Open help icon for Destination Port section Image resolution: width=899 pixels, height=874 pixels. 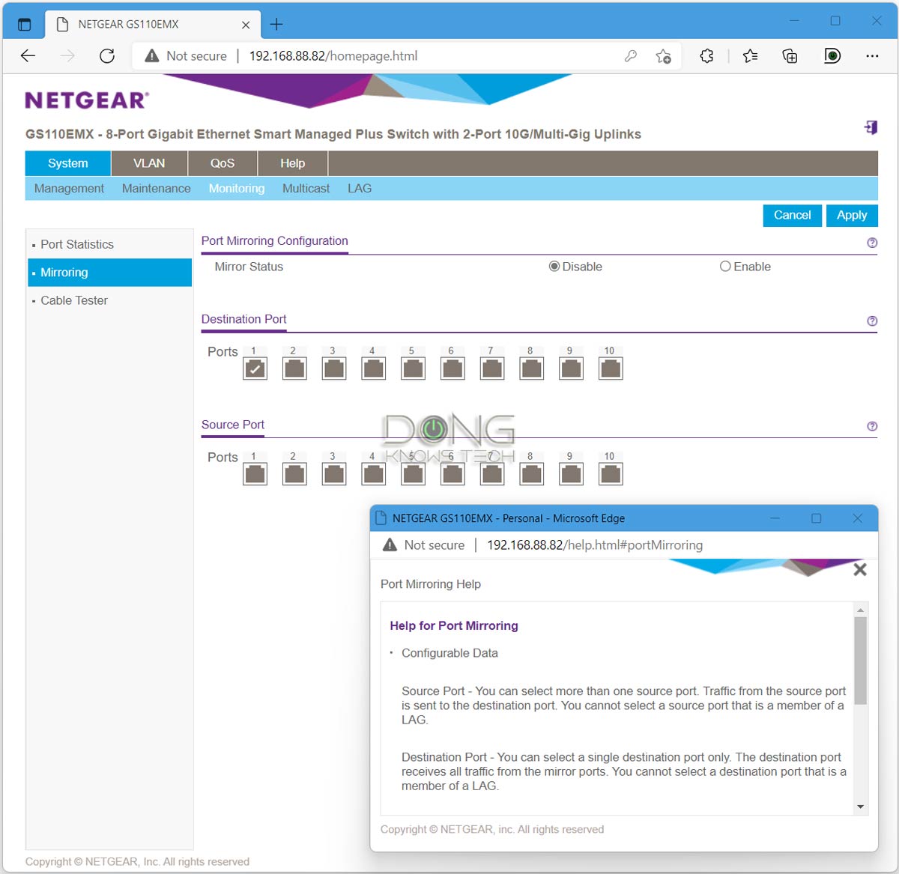[871, 321]
